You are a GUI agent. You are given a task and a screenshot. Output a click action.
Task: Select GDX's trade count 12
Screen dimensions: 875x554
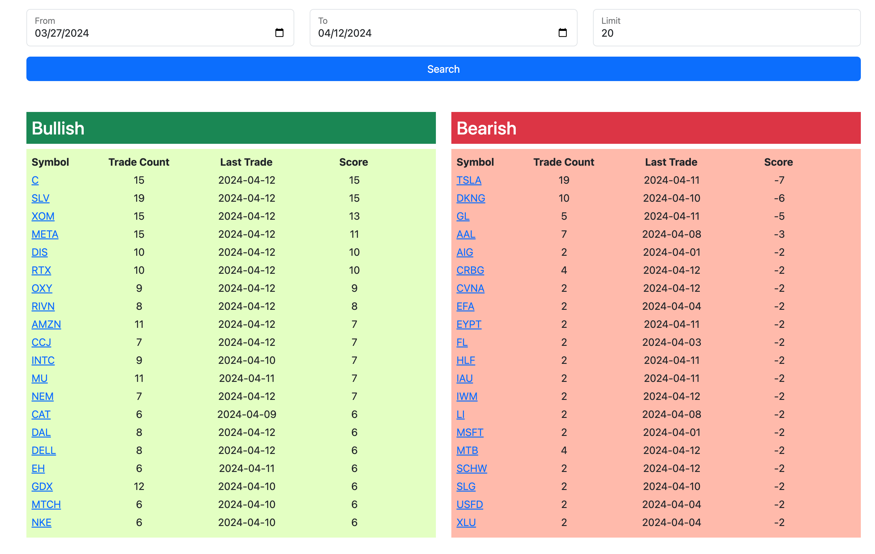tap(139, 486)
